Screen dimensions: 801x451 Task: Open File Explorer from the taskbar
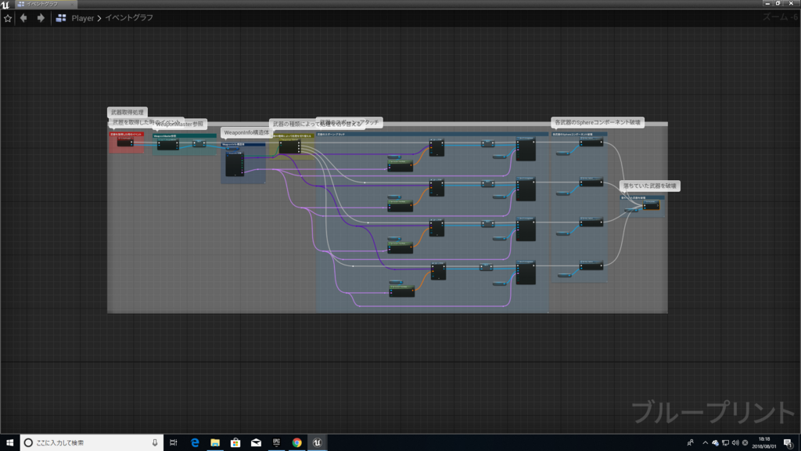click(215, 443)
